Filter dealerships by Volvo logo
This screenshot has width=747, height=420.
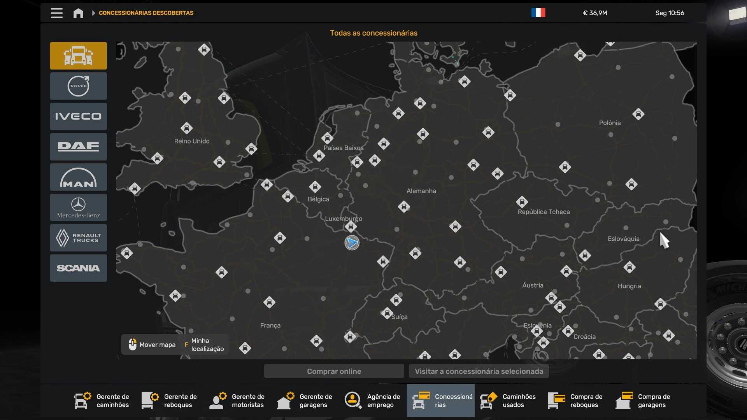coord(78,86)
